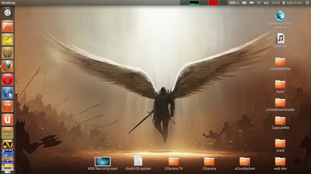Screen dimensions: 311x174
Task: Open the Ubuntu Dash home button
Action: click(8, 13)
